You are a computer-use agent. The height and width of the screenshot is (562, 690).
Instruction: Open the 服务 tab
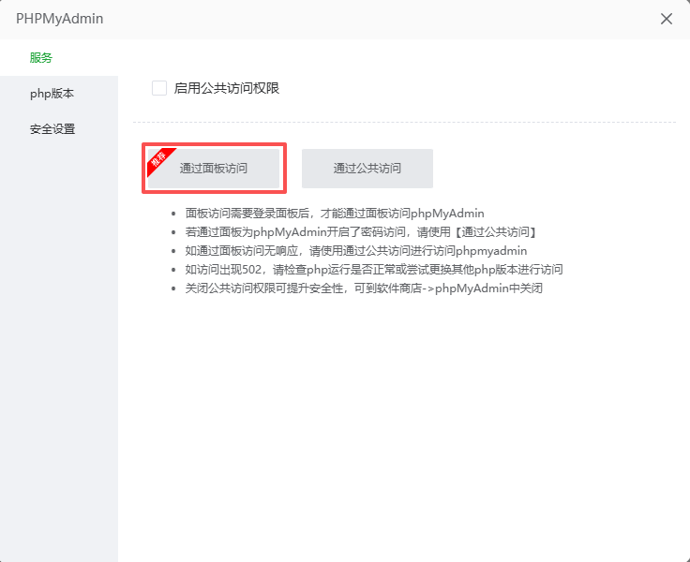point(59,58)
